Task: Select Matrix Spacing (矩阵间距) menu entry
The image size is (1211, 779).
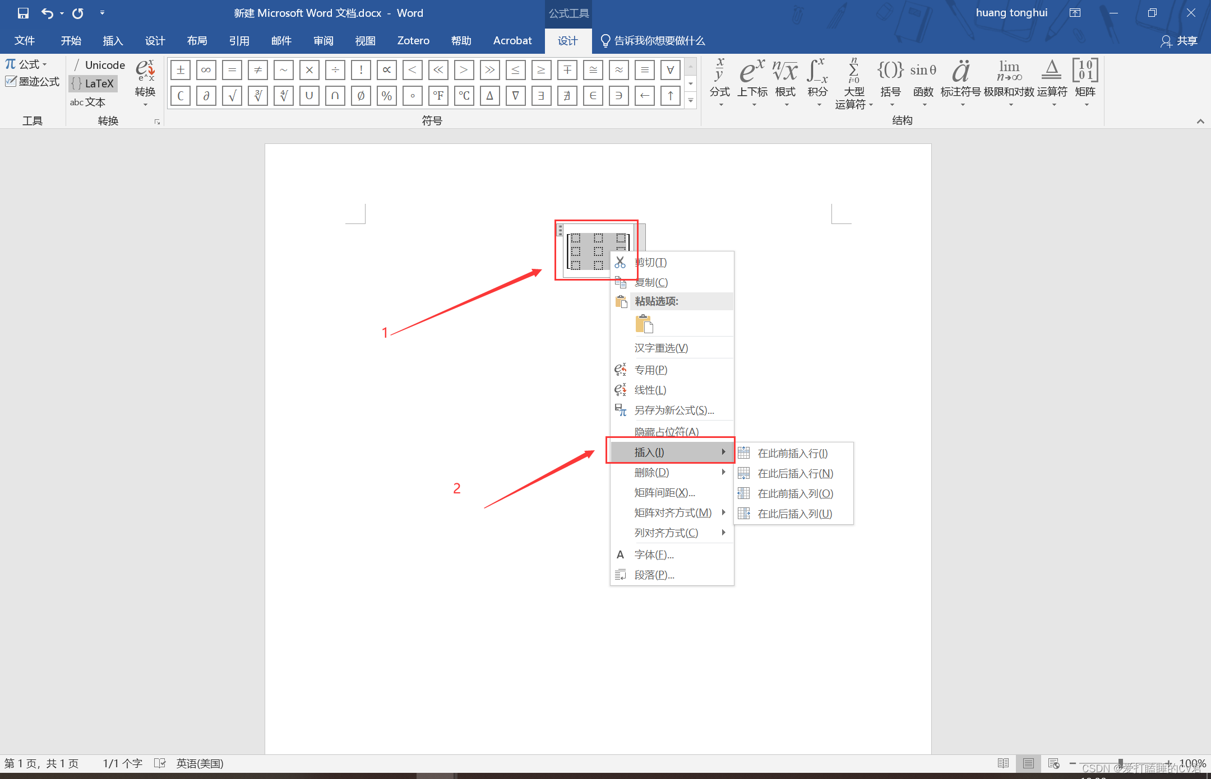Action: coord(664,492)
